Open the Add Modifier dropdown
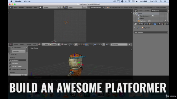The height and width of the screenshot is (99, 177). (151, 32)
